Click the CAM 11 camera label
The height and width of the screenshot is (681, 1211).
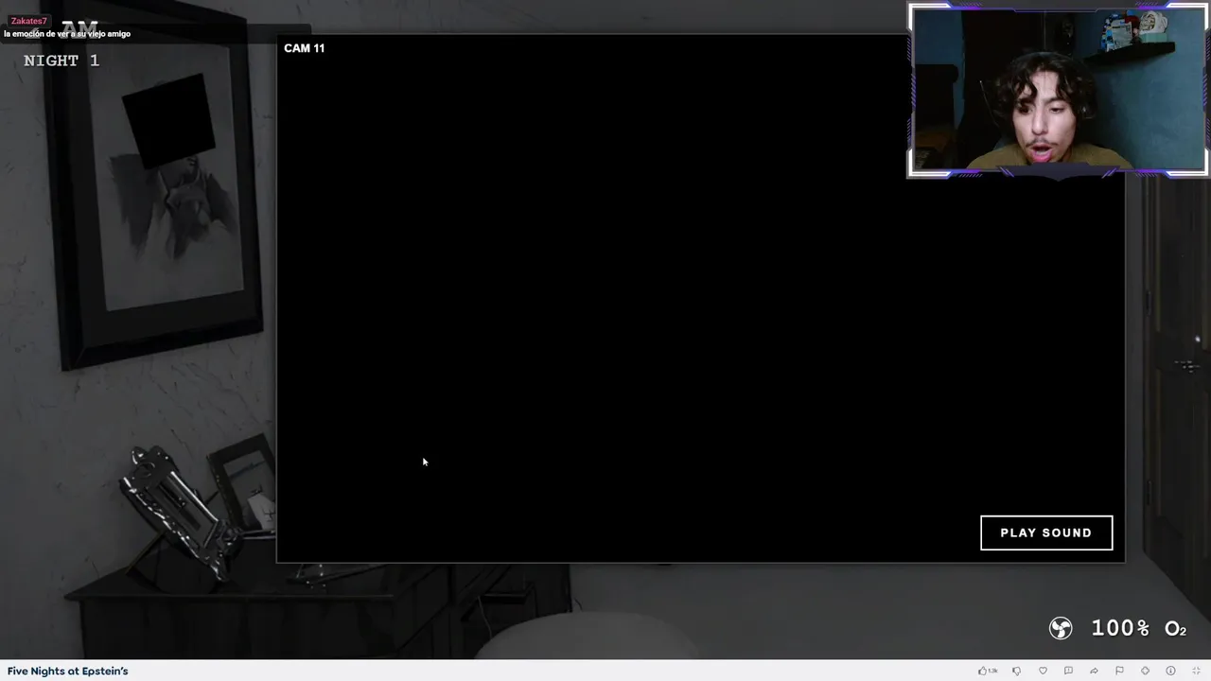(x=304, y=48)
